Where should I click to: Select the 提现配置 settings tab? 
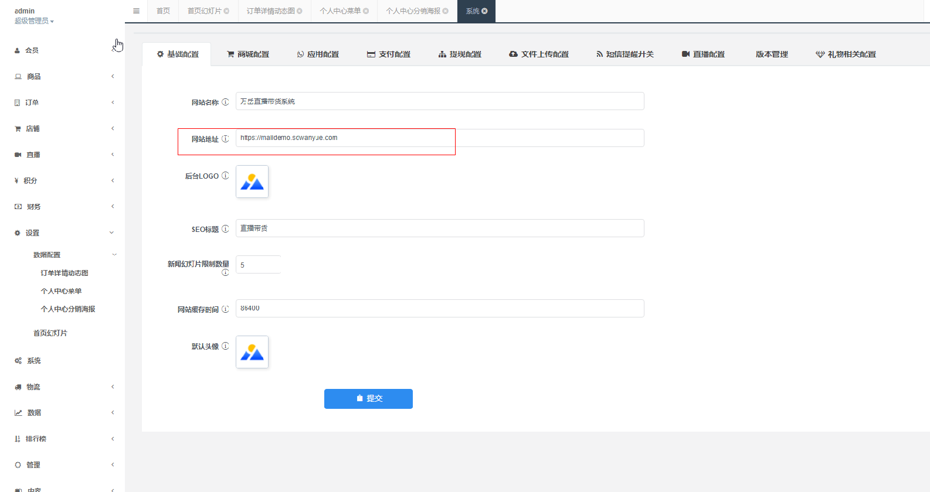(460, 54)
